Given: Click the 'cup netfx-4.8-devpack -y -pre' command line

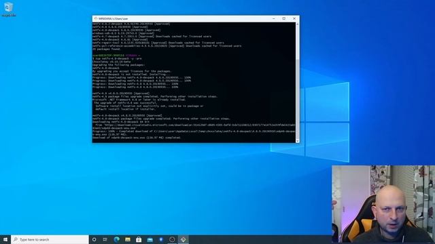Looking at the screenshot, I should click(x=117, y=58).
